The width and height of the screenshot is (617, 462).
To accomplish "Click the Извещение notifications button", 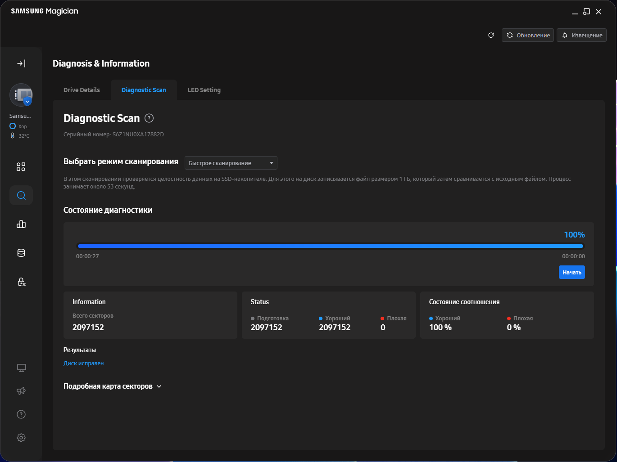I will 581,35.
